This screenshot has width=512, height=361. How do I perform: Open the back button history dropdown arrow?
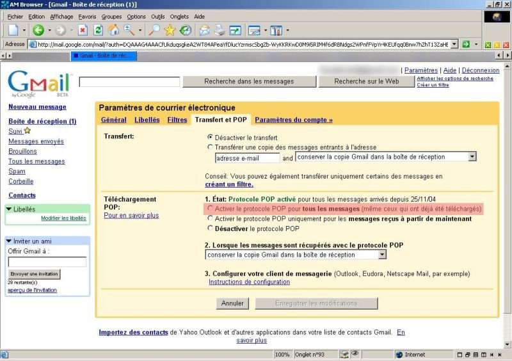(50, 30)
